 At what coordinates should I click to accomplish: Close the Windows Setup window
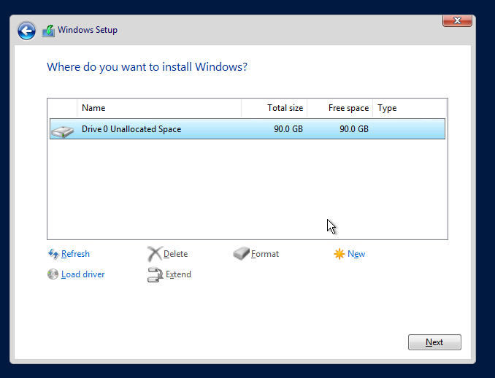tap(456, 21)
